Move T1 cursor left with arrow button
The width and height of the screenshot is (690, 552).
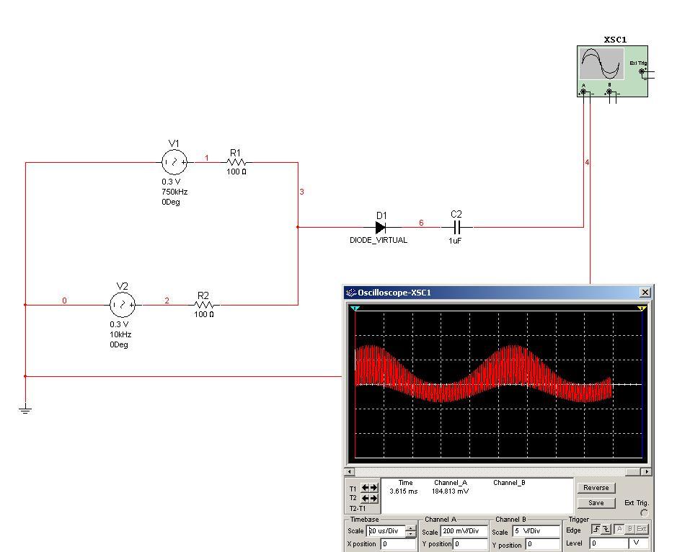click(x=366, y=487)
